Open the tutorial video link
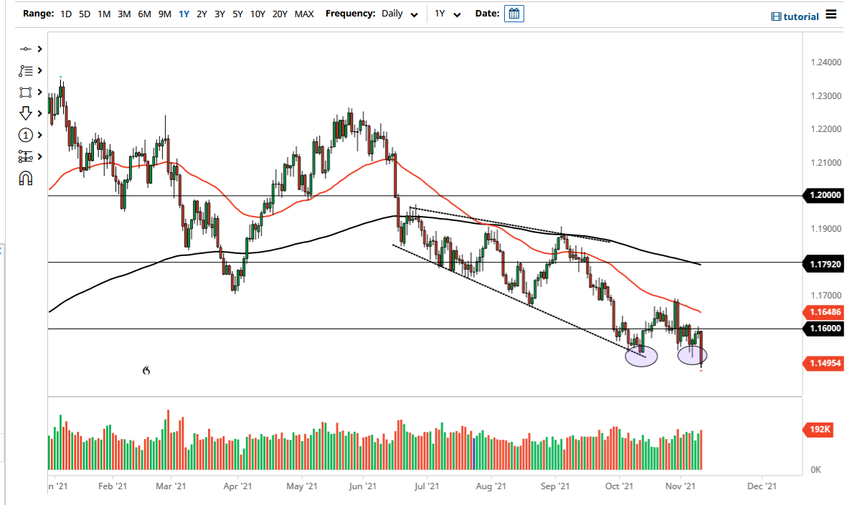852x505 pixels. (795, 16)
